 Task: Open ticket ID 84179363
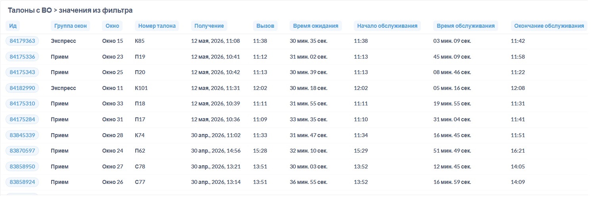pyautogui.click(x=22, y=41)
